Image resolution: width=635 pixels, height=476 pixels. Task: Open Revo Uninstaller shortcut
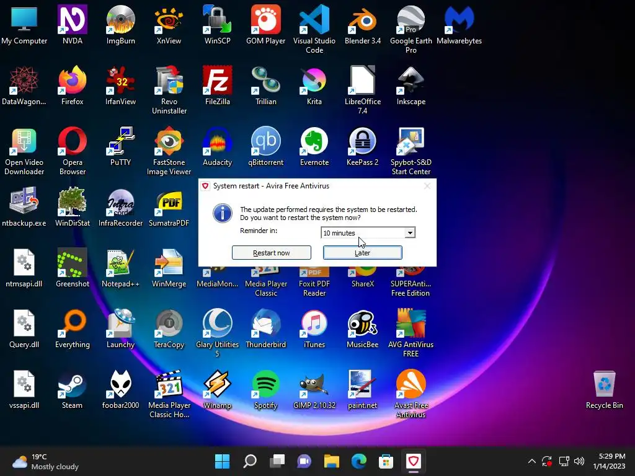pyautogui.click(x=169, y=90)
